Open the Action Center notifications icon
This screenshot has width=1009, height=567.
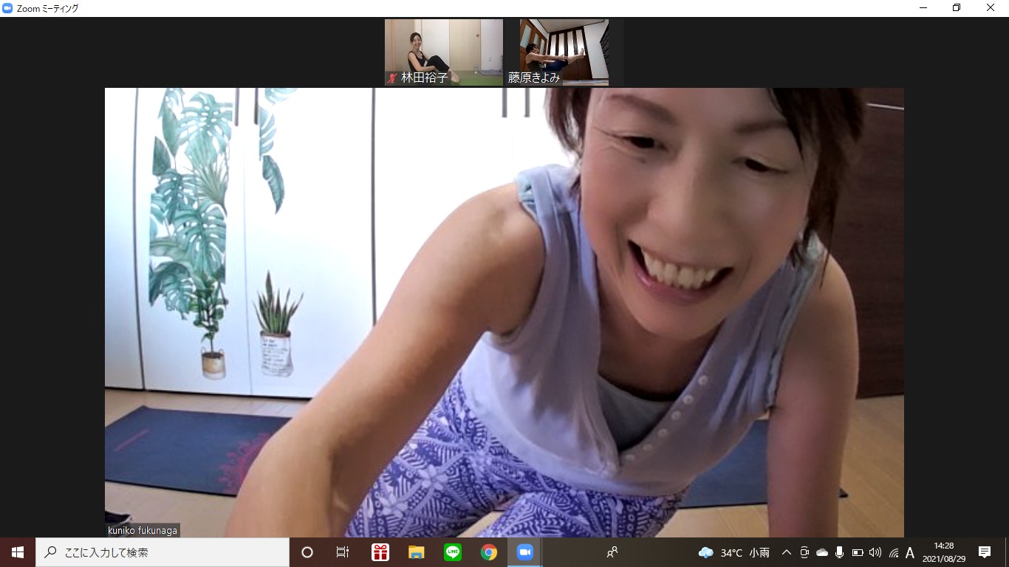(985, 552)
